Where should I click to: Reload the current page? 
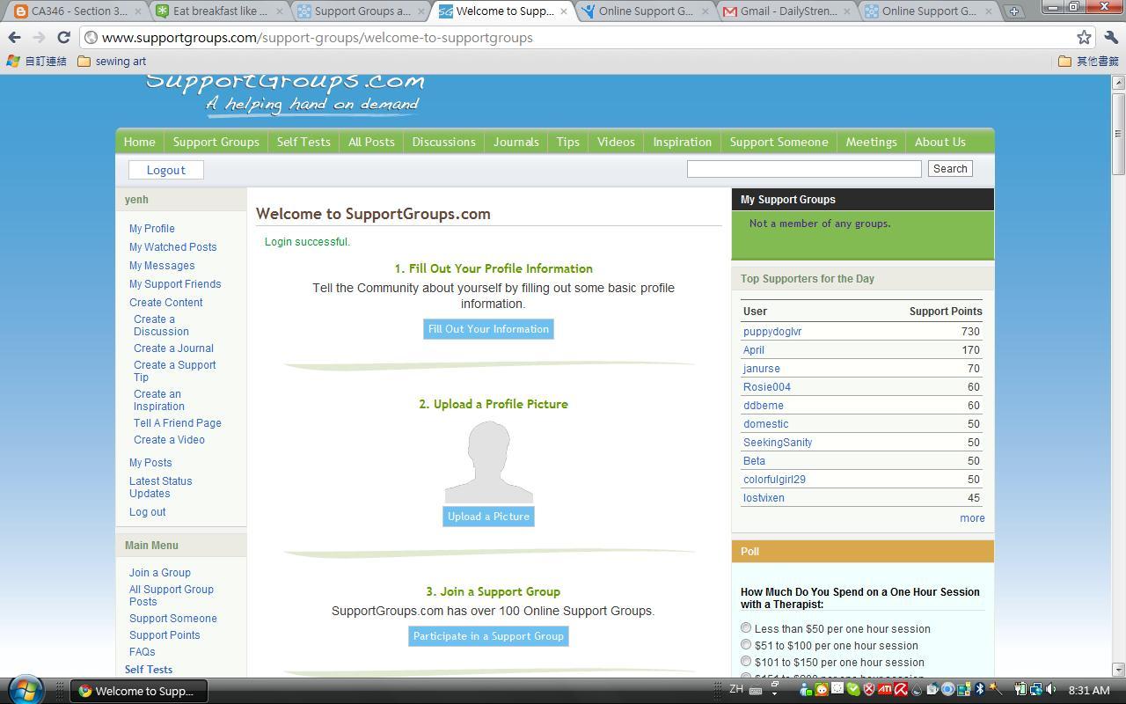click(x=63, y=37)
